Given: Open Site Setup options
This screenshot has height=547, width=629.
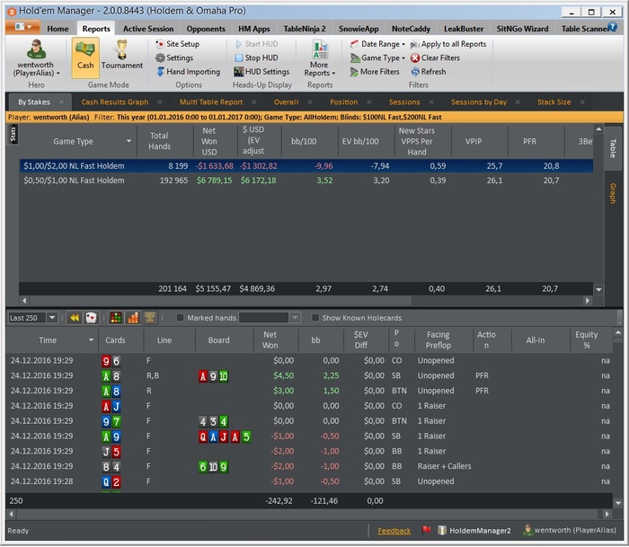Looking at the screenshot, I should click(178, 44).
